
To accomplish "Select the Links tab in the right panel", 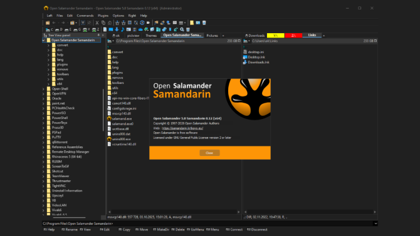I will pyautogui.click(x=312, y=35).
